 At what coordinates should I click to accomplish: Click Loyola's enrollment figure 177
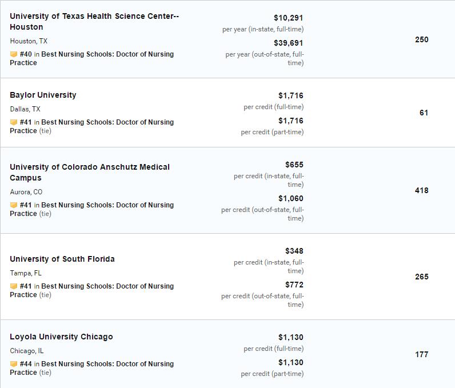422,354
